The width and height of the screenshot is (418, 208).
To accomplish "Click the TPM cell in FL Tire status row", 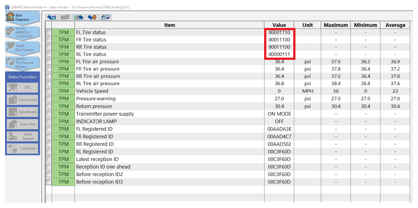I will [63, 32].
